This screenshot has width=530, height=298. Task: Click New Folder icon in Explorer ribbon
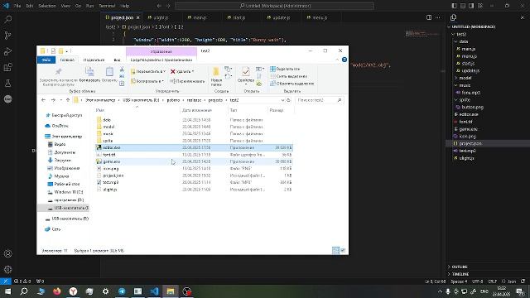(216, 72)
